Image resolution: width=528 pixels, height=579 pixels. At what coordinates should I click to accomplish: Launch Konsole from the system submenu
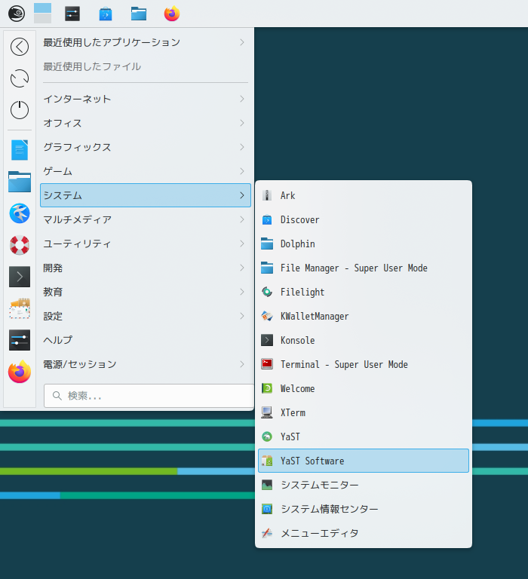click(x=364, y=340)
